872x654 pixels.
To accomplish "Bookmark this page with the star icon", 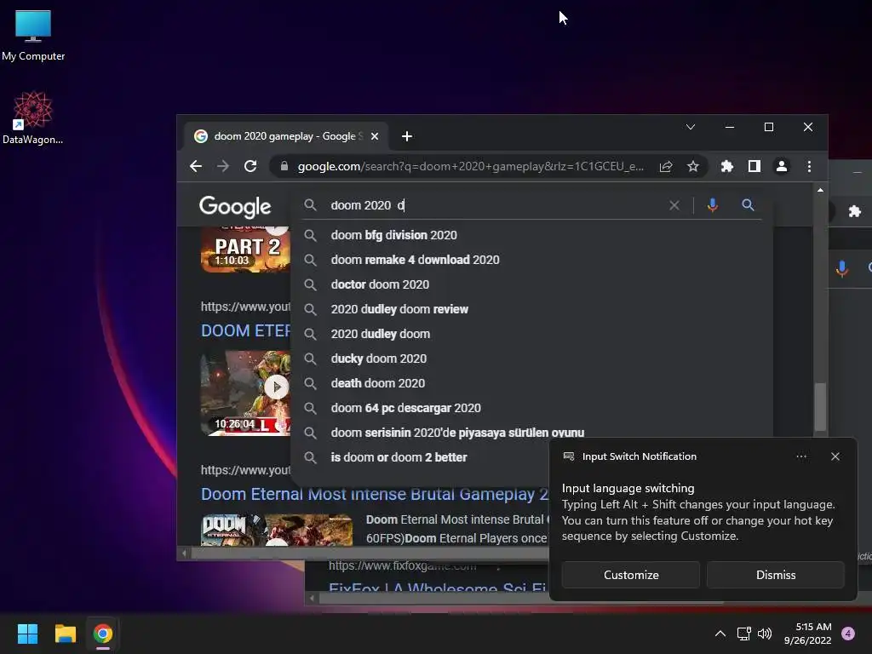I will (693, 166).
